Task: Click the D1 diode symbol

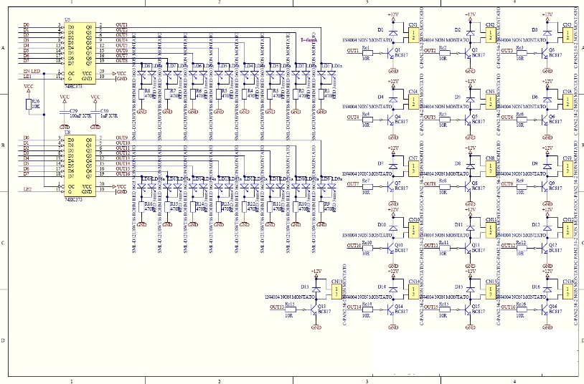Action: coord(393,32)
